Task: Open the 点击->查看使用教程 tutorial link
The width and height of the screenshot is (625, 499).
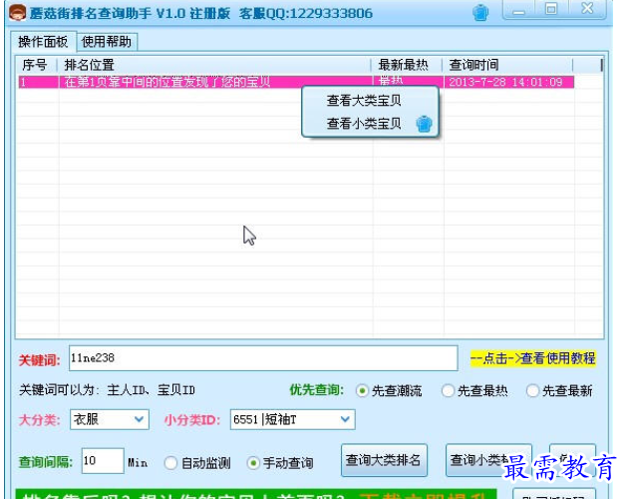Action: (x=533, y=358)
